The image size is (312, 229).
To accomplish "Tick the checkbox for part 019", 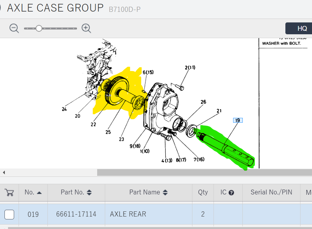I will pos(9,214).
